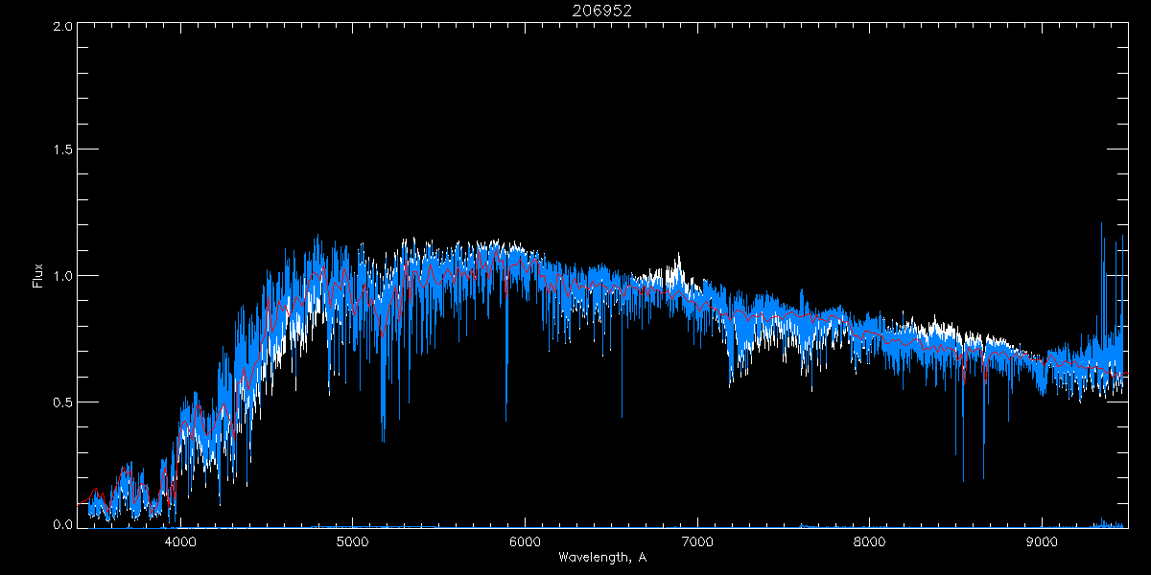
Task: Click the Wavelength, A x-axis label
Action: (x=602, y=557)
